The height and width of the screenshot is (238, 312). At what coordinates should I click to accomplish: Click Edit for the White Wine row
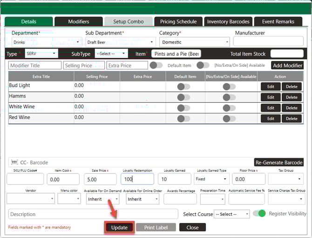271,108
